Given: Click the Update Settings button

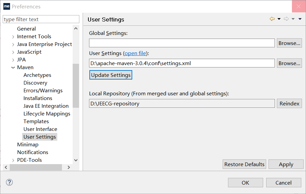Looking at the screenshot, I should tap(111, 75).
